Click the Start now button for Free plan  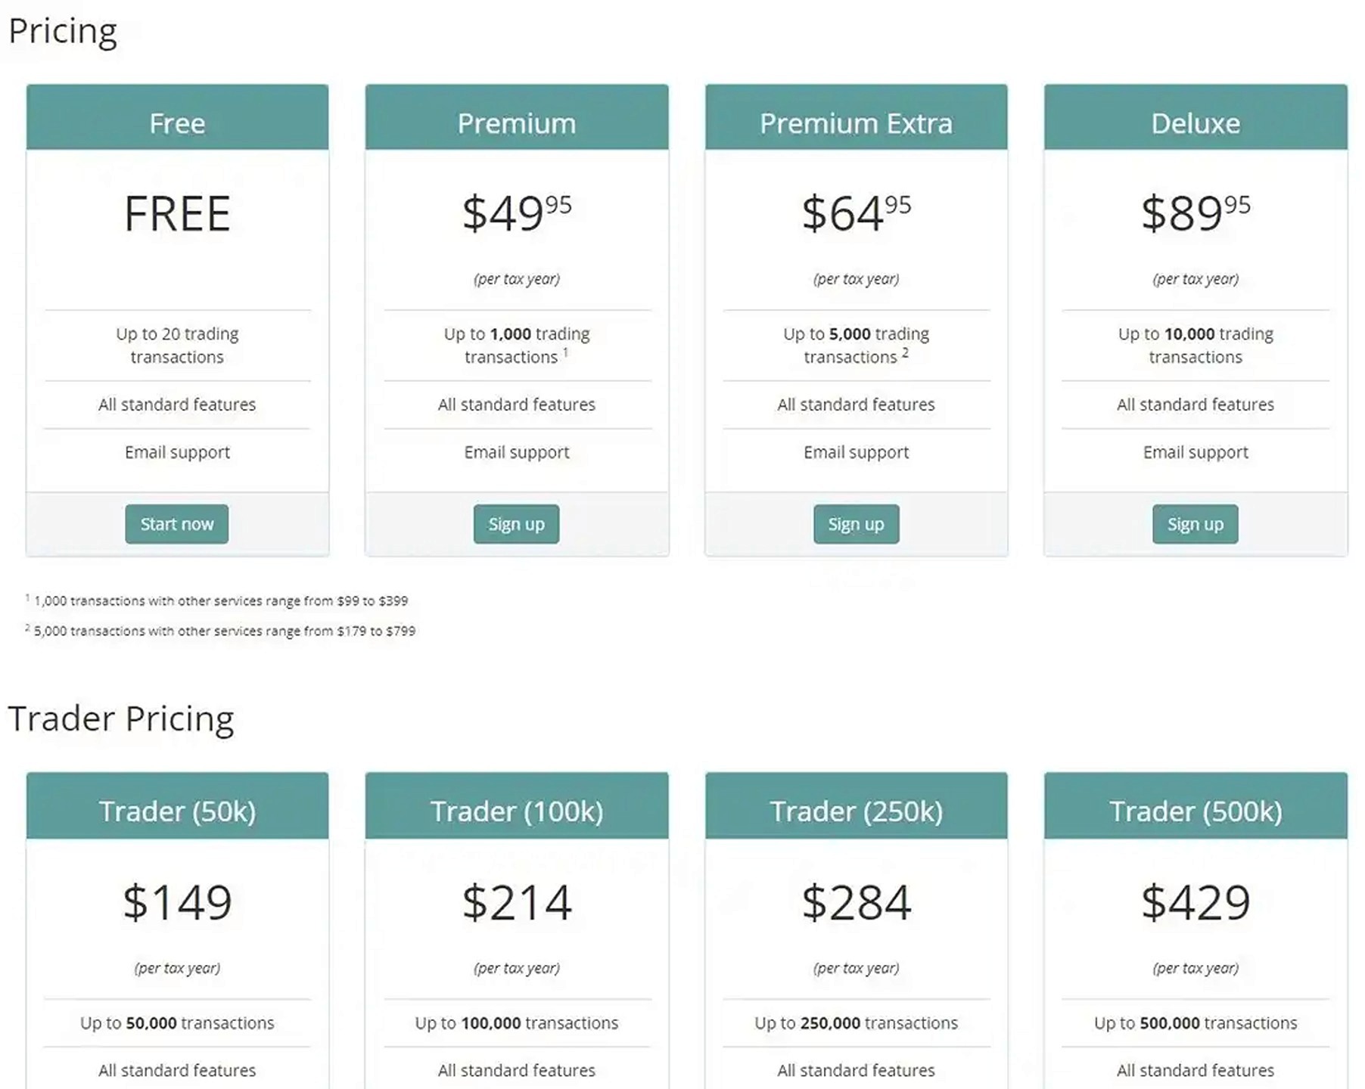click(x=176, y=523)
